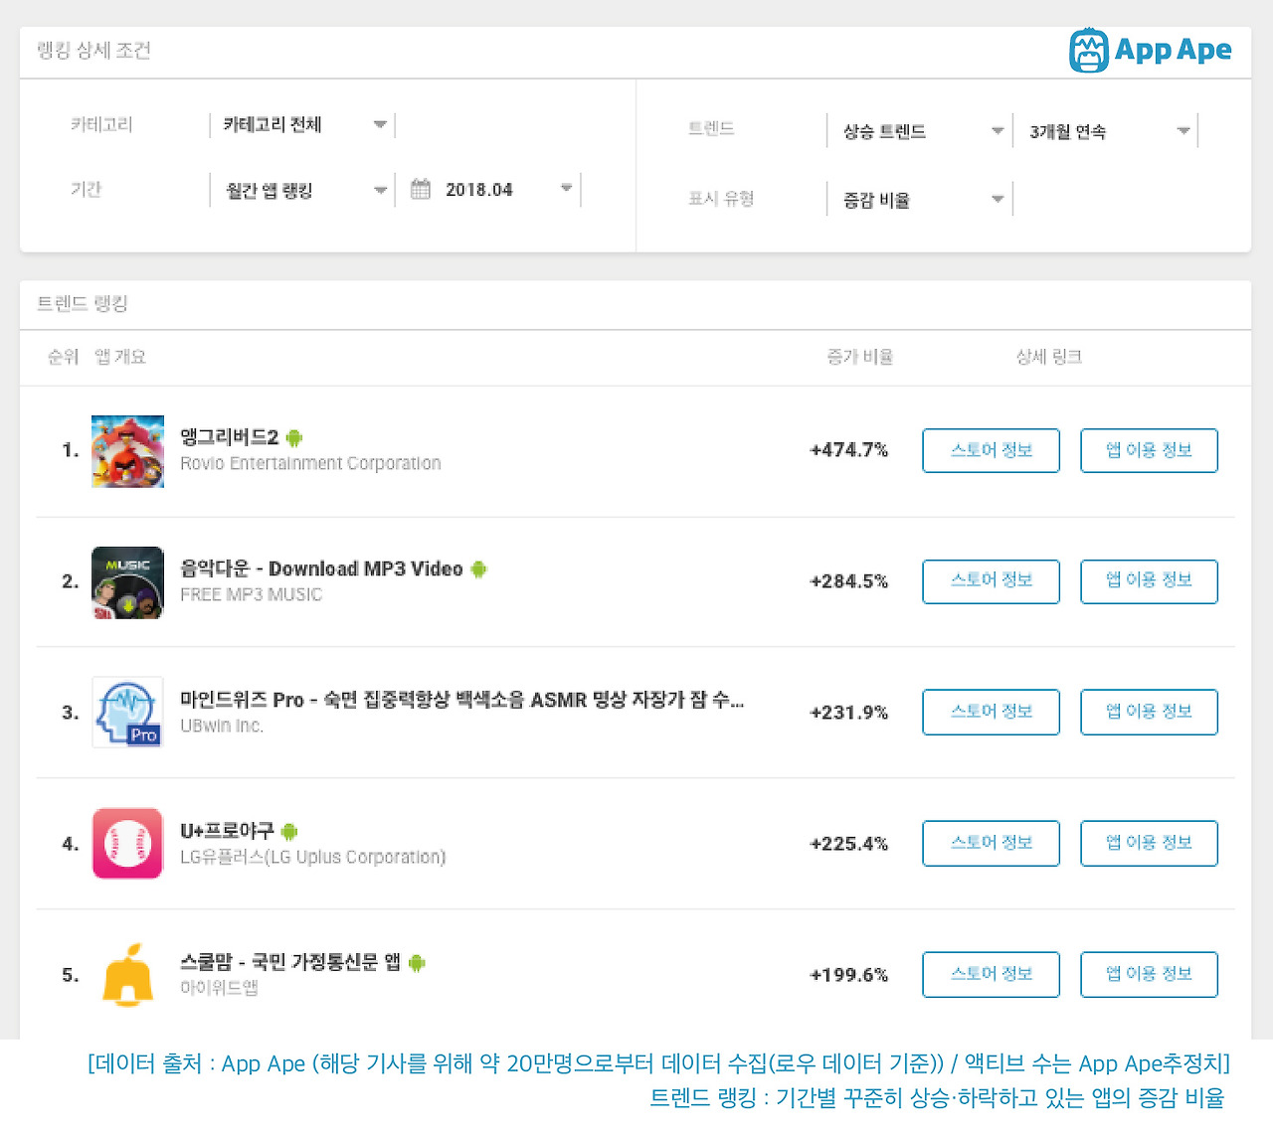
Task: Open the 스쿨맘 - 국민 가정통신문 앱 title
Action: (290, 962)
